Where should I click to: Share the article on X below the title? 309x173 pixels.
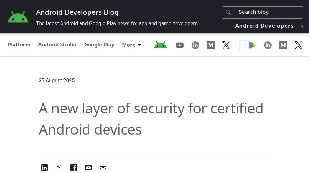pyautogui.click(x=59, y=168)
